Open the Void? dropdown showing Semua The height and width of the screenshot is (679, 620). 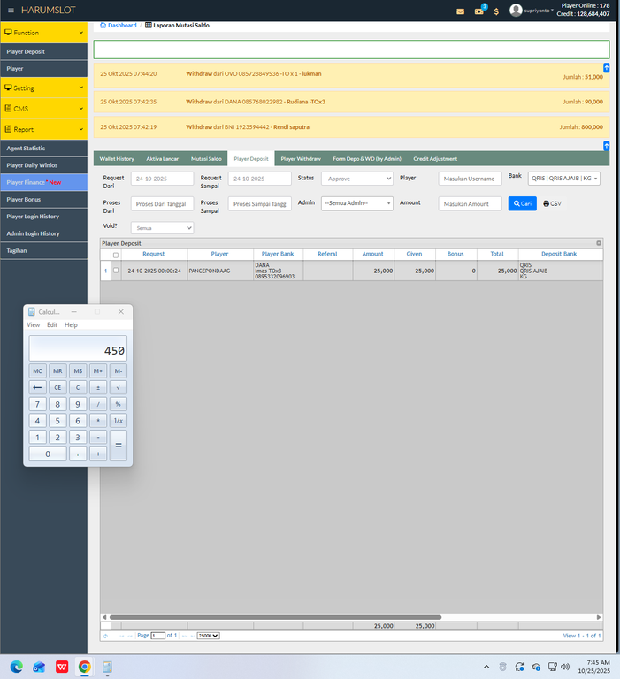click(x=162, y=228)
